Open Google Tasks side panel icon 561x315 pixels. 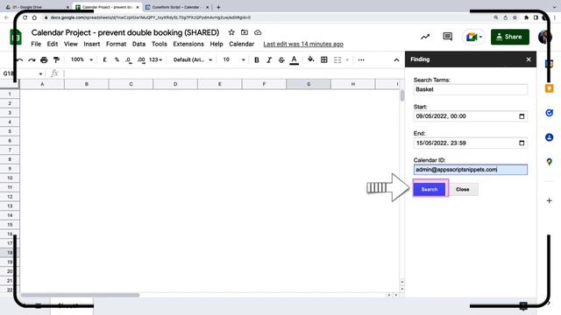[x=550, y=113]
